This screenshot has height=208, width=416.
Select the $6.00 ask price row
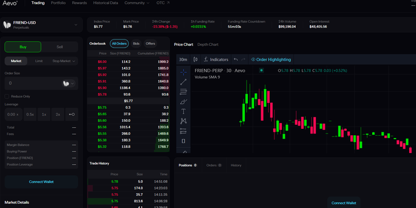128,62
